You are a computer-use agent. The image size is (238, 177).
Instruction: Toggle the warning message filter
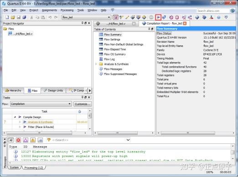(x=33, y=140)
